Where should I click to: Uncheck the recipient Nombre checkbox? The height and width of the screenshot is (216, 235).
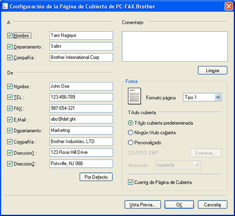click(10, 36)
